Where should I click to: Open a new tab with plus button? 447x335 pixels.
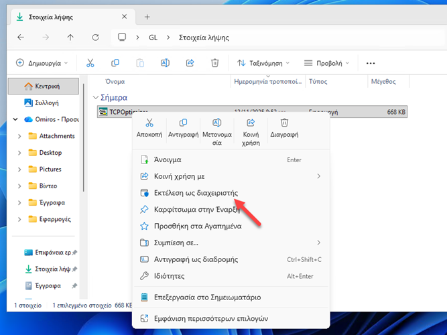[x=147, y=17]
